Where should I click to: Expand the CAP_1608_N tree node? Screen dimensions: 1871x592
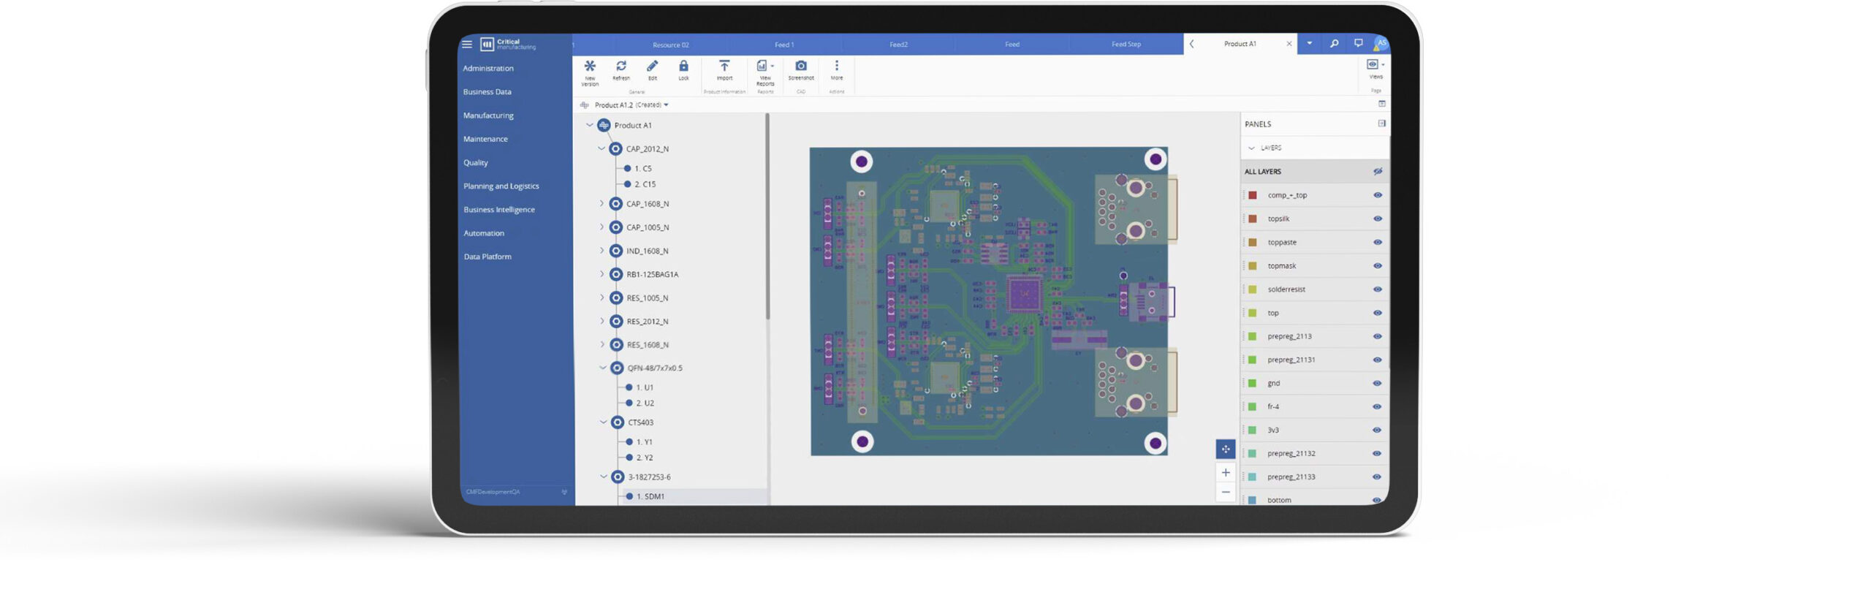[601, 204]
